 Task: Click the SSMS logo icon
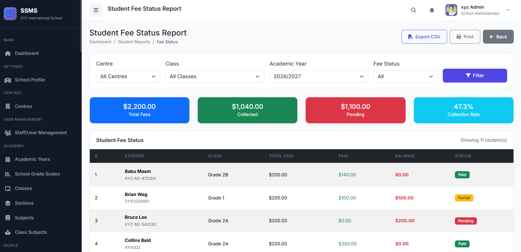pos(10,14)
